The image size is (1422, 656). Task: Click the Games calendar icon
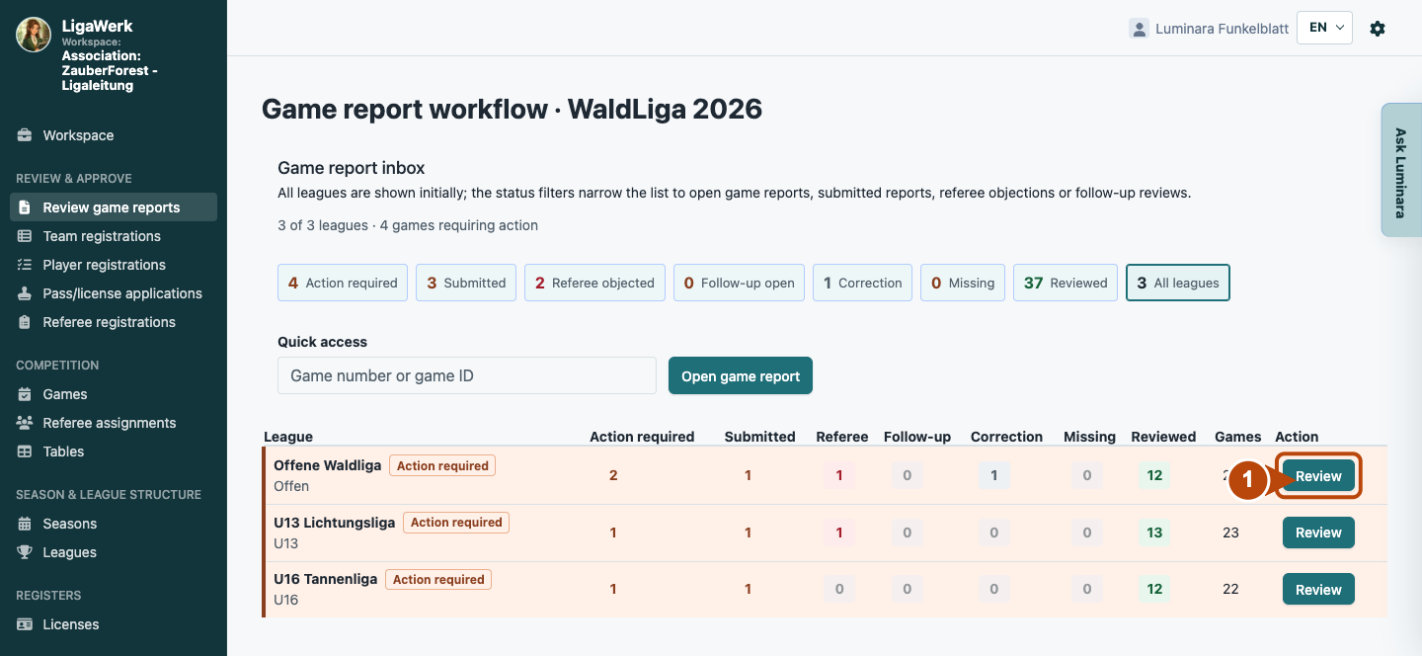click(x=25, y=394)
